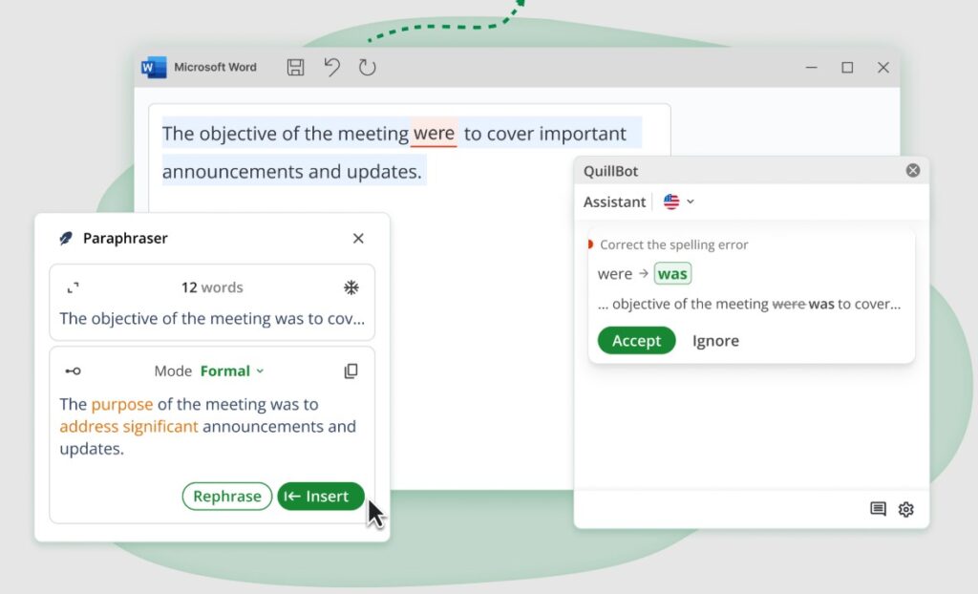Save the document with the floppy icon
978x594 pixels.
(x=296, y=68)
